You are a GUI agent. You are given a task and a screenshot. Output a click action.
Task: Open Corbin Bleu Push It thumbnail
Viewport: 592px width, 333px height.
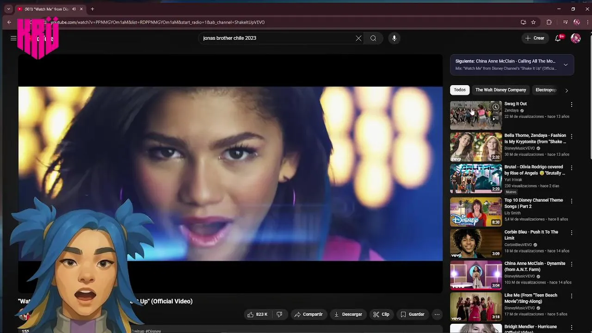476,243
